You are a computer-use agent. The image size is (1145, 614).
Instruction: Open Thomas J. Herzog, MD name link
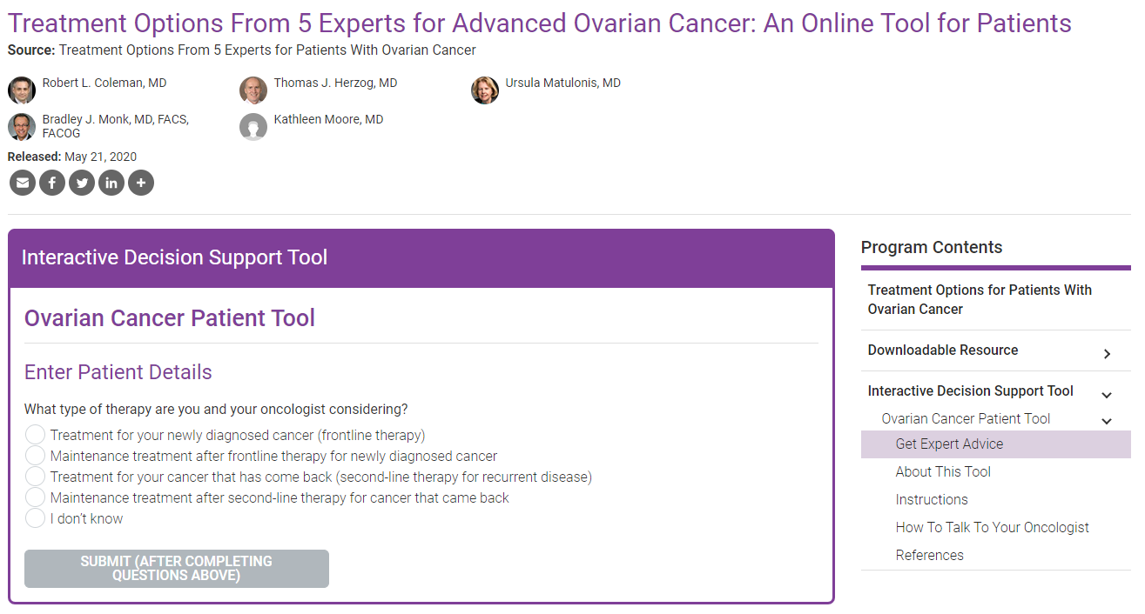[335, 83]
